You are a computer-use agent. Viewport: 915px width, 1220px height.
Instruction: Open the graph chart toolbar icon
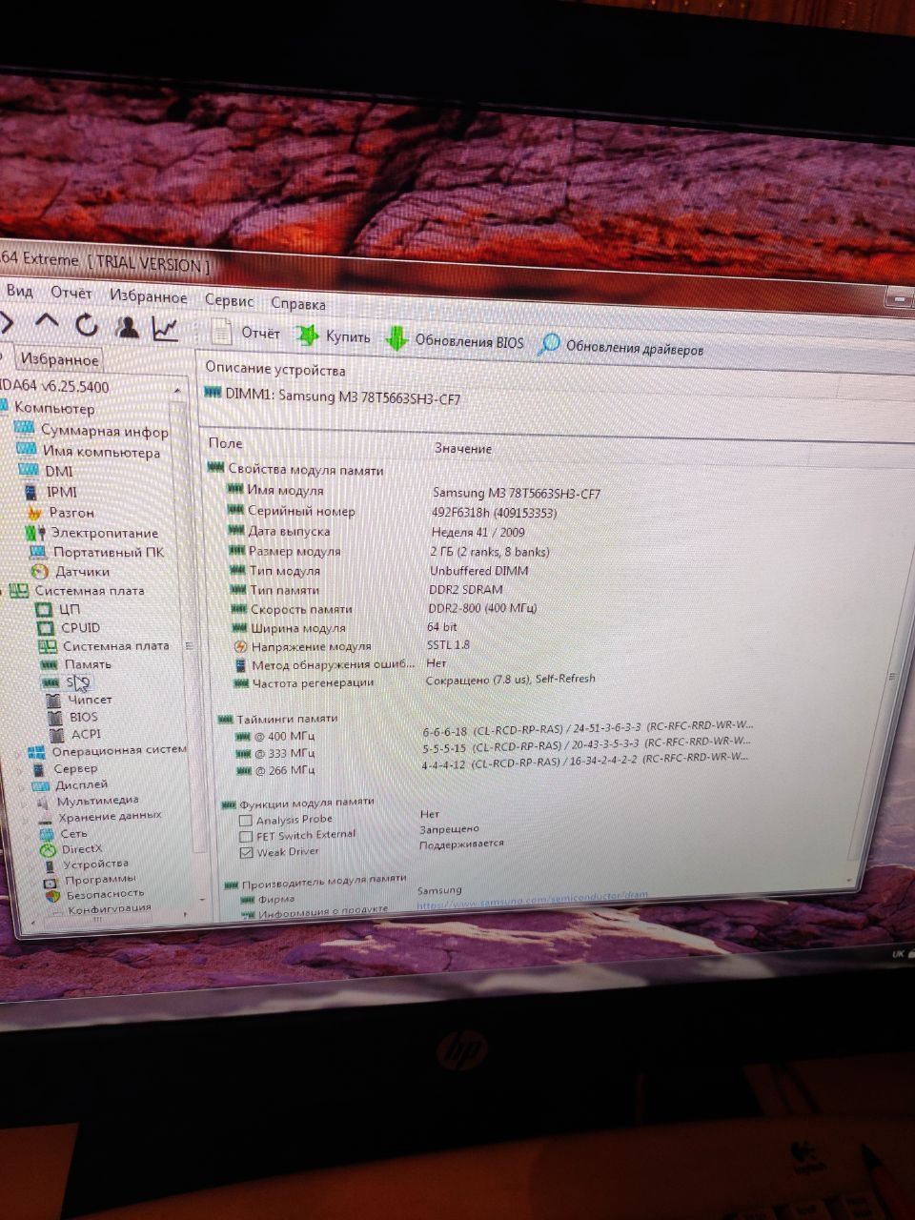(x=166, y=329)
